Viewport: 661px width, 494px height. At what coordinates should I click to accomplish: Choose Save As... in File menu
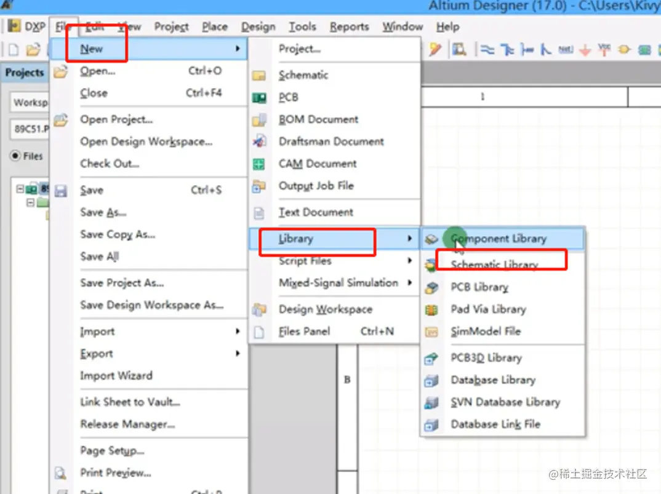pos(148,212)
